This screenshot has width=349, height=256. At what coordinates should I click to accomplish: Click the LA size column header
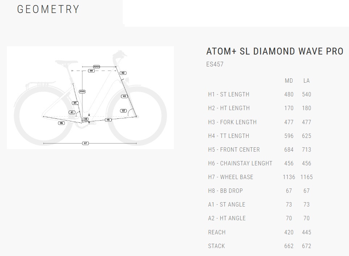point(307,81)
